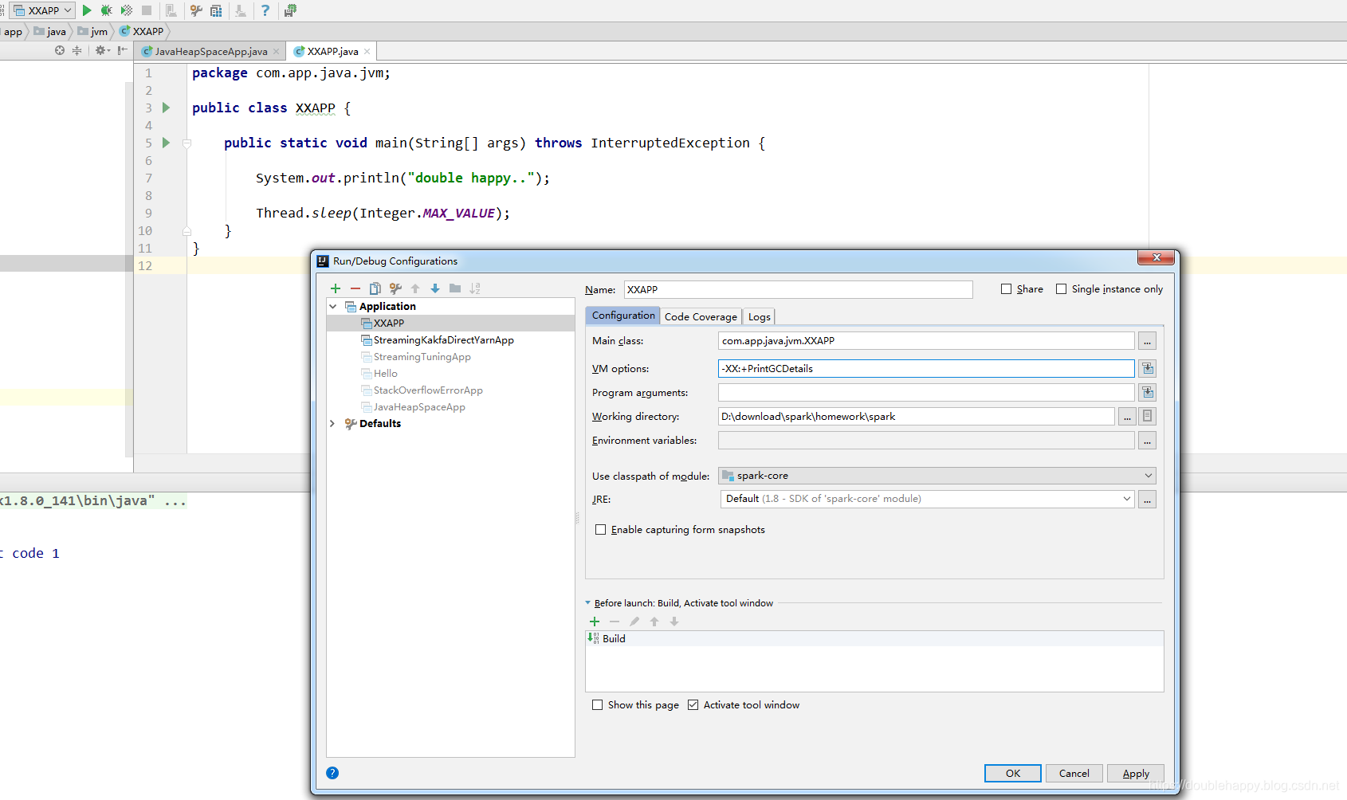Collapse the Before launch section
Viewport: 1347px width, 800px height.
[x=588, y=603]
